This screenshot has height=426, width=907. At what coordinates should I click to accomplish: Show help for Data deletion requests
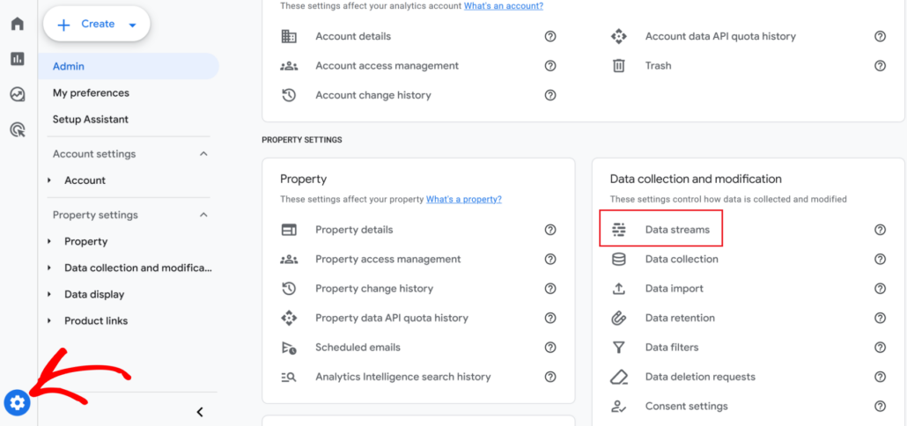[880, 377]
